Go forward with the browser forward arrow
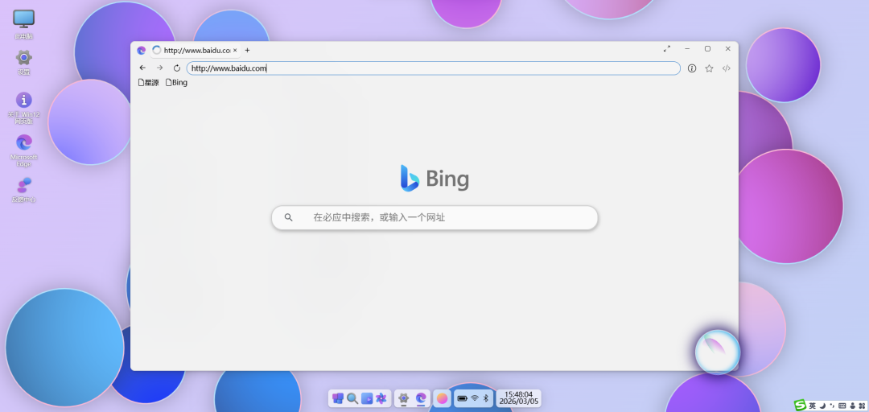The image size is (869, 412). pos(159,68)
